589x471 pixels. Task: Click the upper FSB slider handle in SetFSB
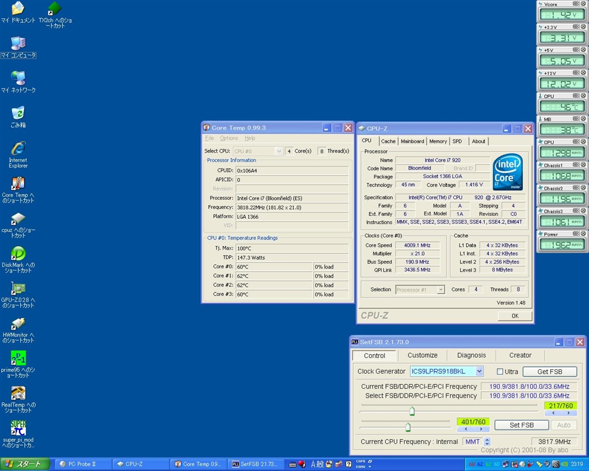pyautogui.click(x=412, y=411)
